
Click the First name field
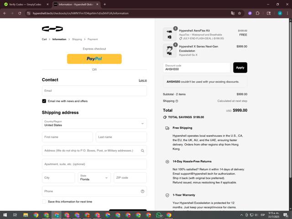[x=68, y=137]
